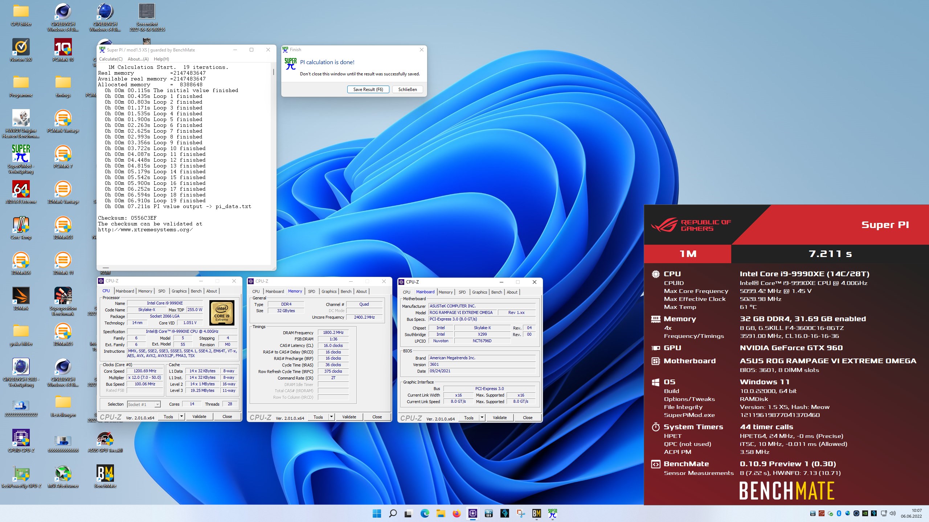Open the Calculate(C) menu in Super PI
Viewport: 929px width, 522px height.
[x=111, y=59]
